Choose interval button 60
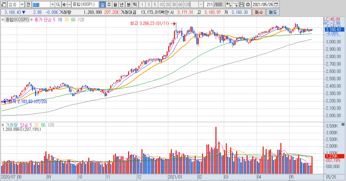The width and height of the screenshot is (346, 181). [x=180, y=5]
